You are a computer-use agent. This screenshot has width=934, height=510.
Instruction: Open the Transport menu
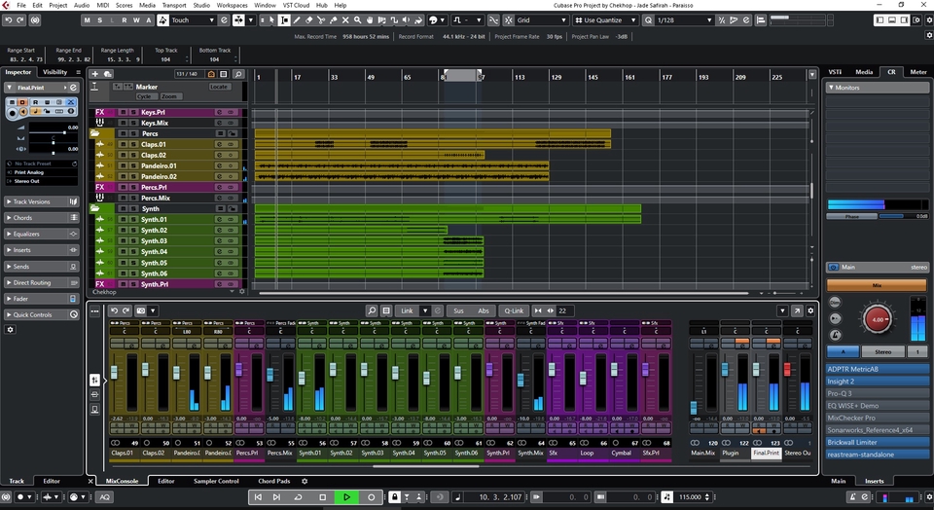pyautogui.click(x=174, y=5)
